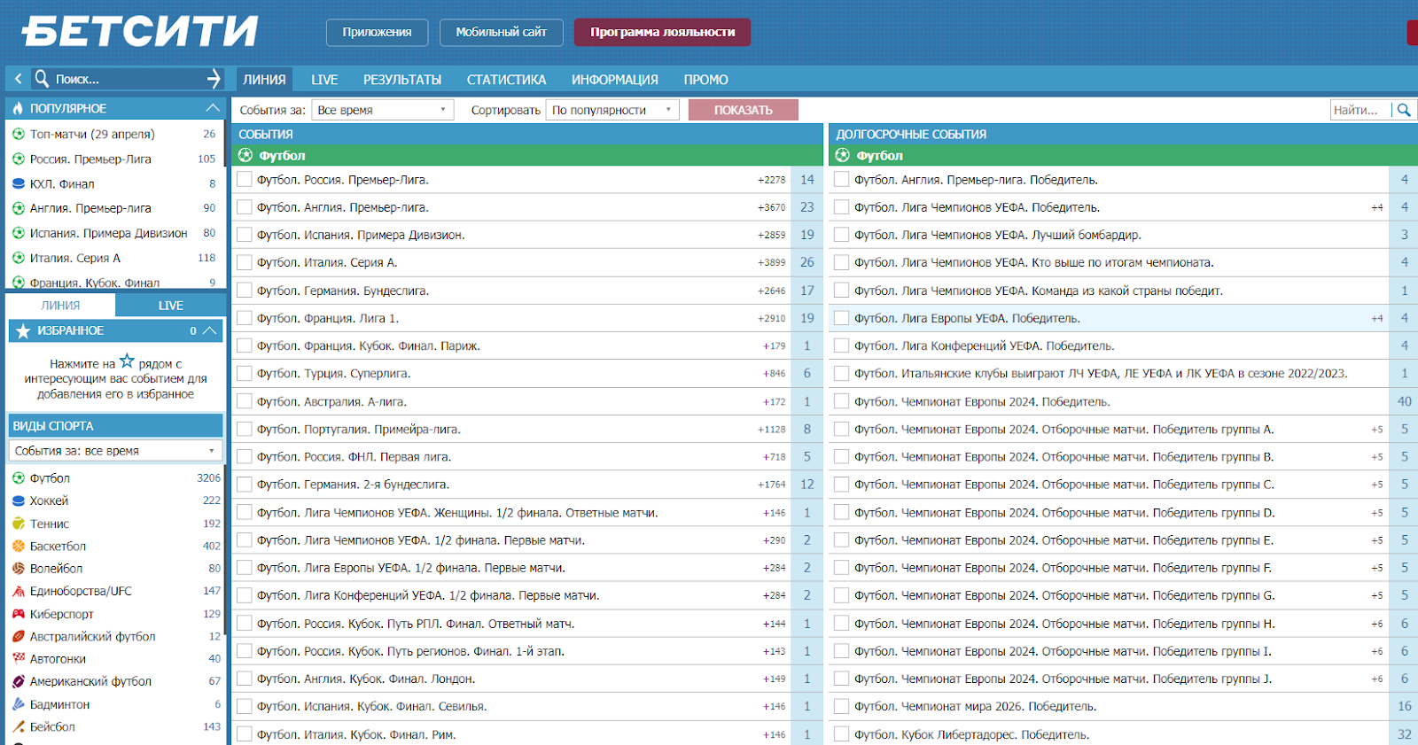The width and height of the screenshot is (1418, 745).
Task: Expand +4 on Лига Чемпионов УЕФА. Победитель.
Action: click(1377, 207)
